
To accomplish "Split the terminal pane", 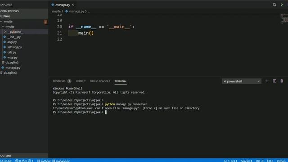I will (274, 81).
